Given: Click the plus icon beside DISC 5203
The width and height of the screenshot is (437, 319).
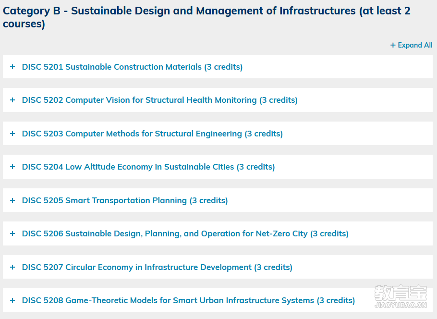Looking at the screenshot, I should pyautogui.click(x=12, y=134).
